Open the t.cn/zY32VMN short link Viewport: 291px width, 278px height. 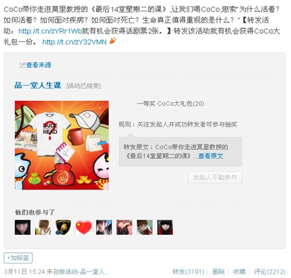click(75, 42)
